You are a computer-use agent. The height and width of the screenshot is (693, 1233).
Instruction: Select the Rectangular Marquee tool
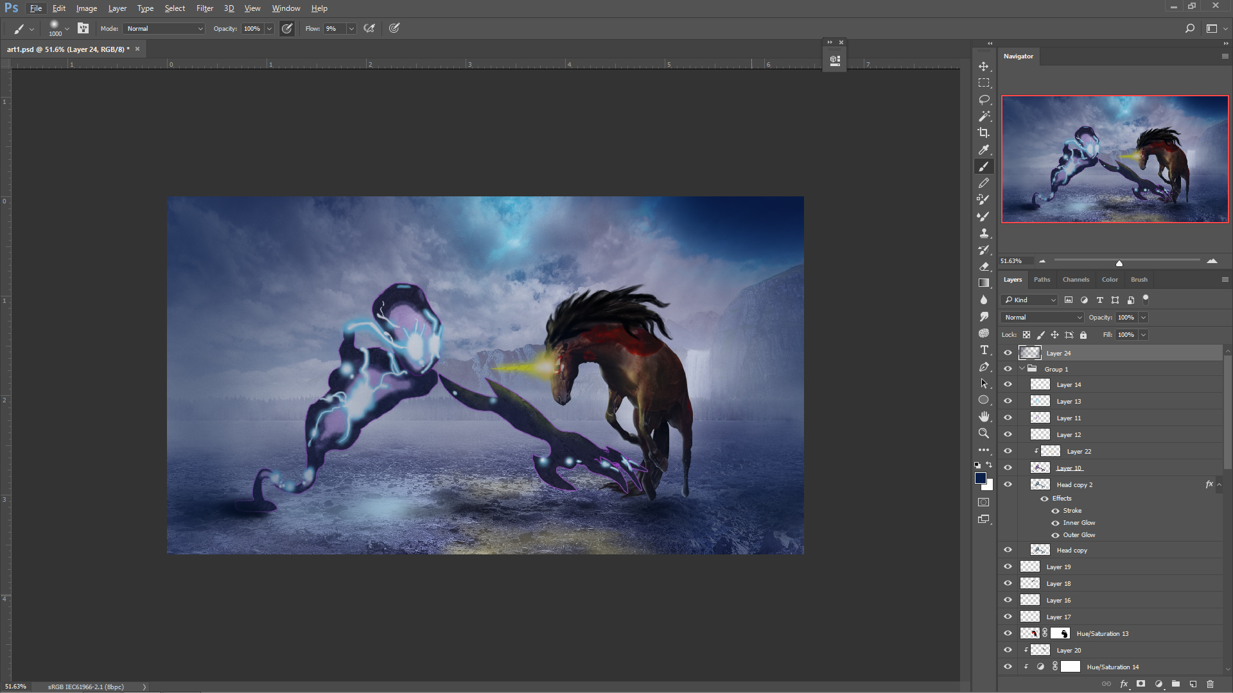984,83
